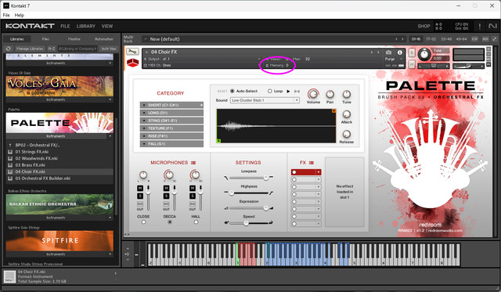Solo the DECCA microphone with S
Image resolution: width=501 pixels, height=292 pixels.
[x=166, y=196]
